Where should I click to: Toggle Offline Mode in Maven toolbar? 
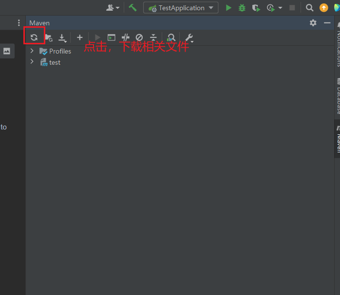pyautogui.click(x=125, y=37)
